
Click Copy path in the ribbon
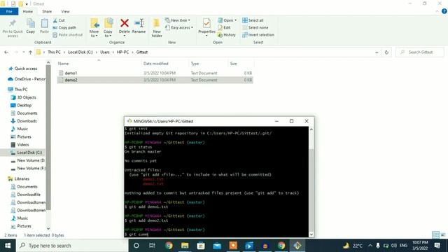click(x=64, y=28)
